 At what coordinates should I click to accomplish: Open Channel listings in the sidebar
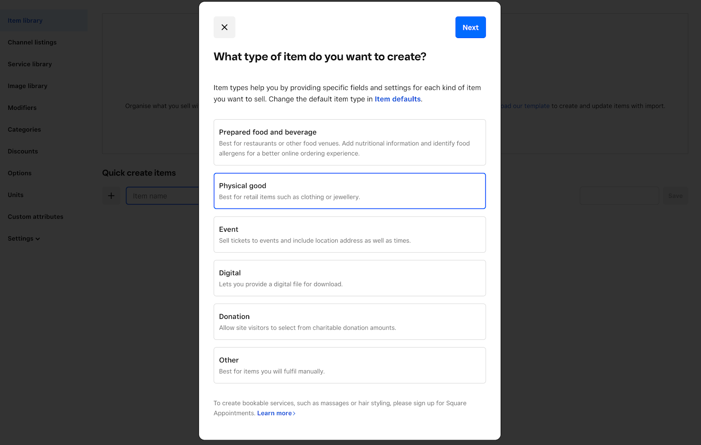click(x=32, y=42)
